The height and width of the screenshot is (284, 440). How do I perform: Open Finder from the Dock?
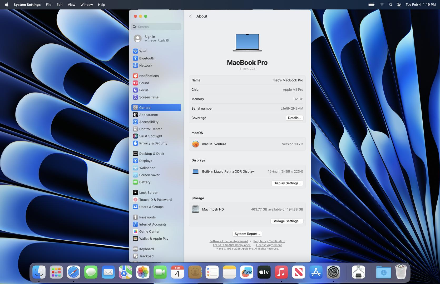pyautogui.click(x=39, y=272)
